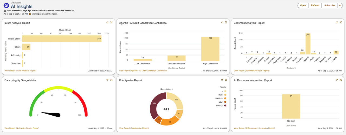
Task: Click the Medium Confidence bar showing 49
Action: pyautogui.click(x=177, y=58)
